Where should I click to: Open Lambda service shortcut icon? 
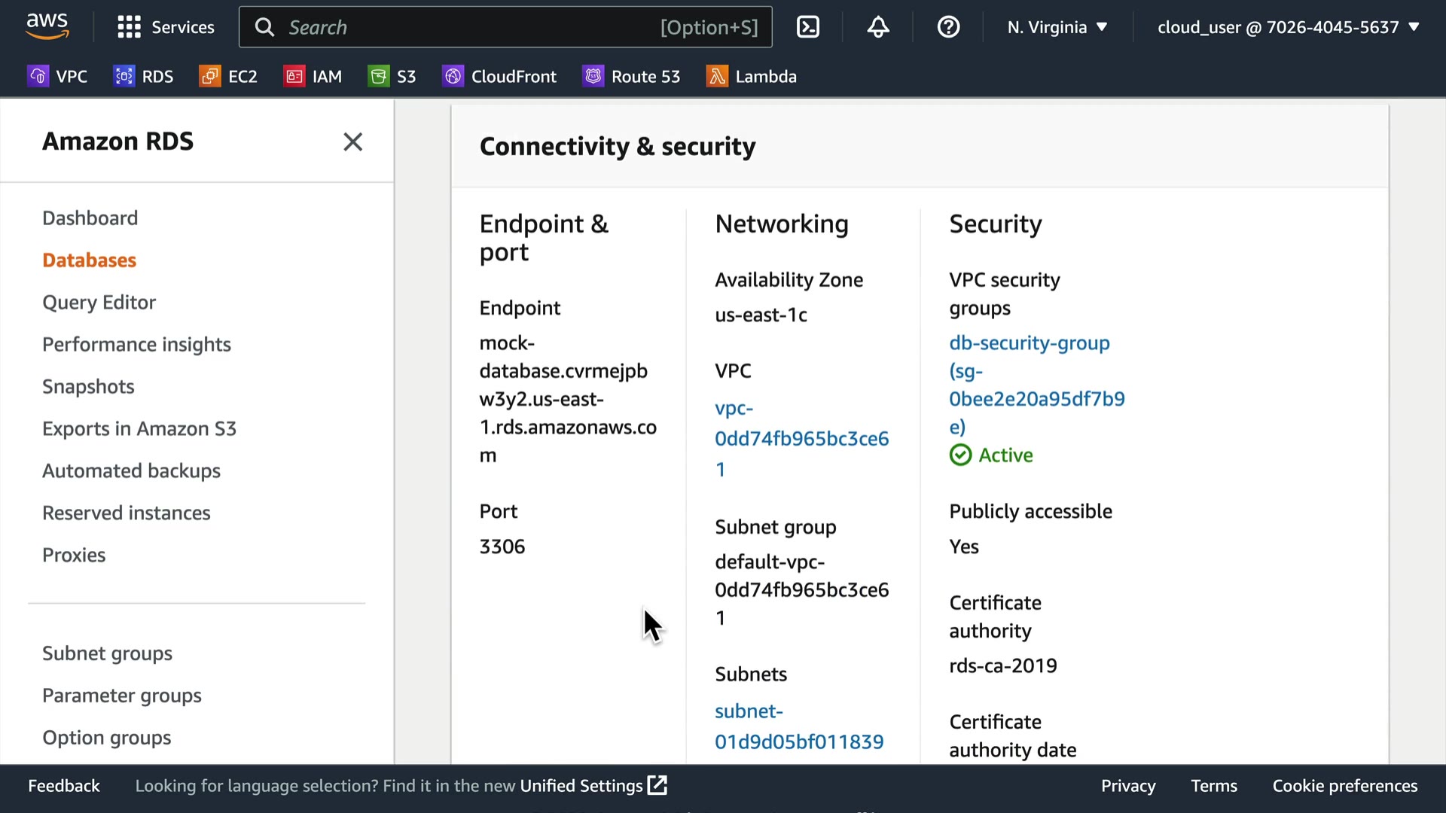click(x=717, y=76)
